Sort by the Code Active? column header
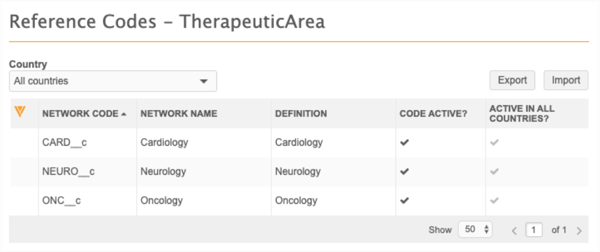Image resolution: width=600 pixels, height=252 pixels. (x=433, y=114)
